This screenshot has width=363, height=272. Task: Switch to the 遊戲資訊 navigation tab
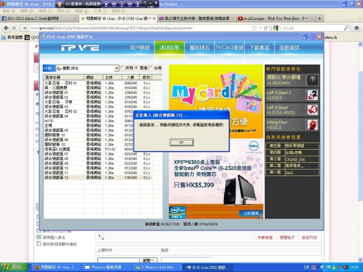[x=289, y=48]
